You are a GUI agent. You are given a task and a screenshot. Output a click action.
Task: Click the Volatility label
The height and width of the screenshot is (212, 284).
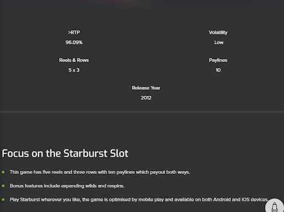pyautogui.click(x=218, y=33)
